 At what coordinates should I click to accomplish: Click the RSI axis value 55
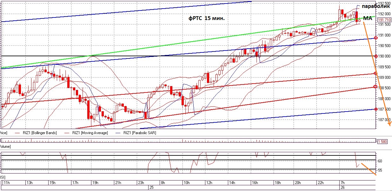(380, 171)
